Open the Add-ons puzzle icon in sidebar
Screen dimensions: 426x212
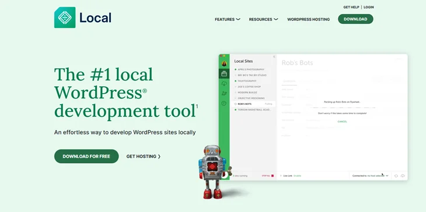[x=224, y=93]
